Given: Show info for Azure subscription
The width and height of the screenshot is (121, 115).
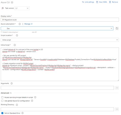Looking at the screenshot, I should 20,24.
